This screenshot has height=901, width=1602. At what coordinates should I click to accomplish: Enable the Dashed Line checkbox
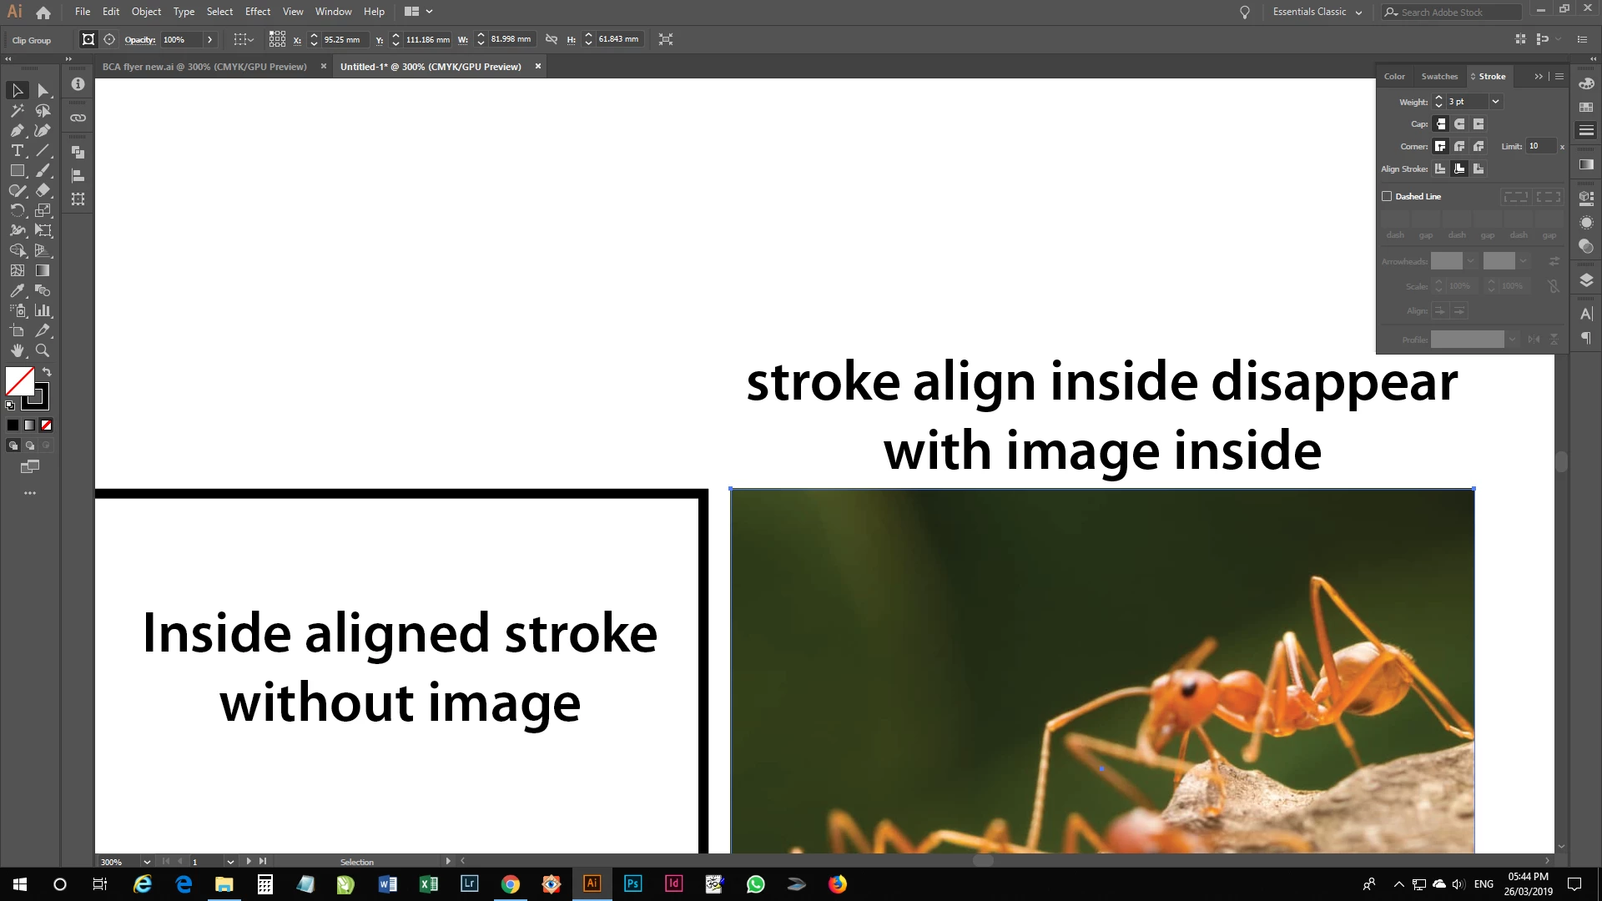point(1387,196)
